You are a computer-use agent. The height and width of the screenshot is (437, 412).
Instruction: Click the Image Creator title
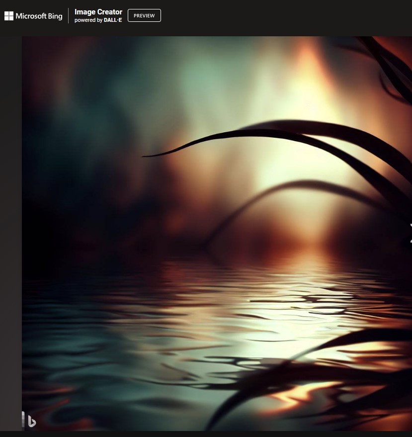point(98,12)
